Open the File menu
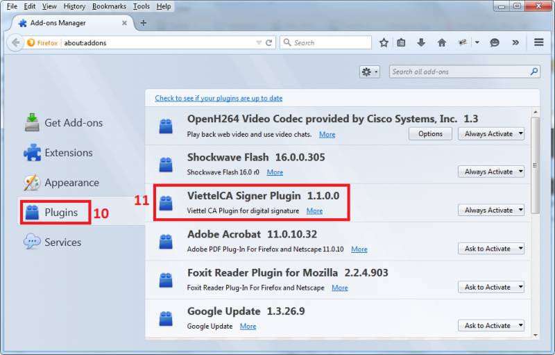Screen dimensions: 555x355 pyautogui.click(x=12, y=6)
